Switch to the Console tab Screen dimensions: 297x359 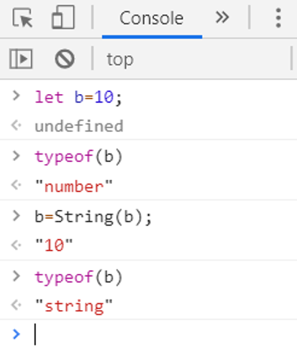pyautogui.click(x=152, y=18)
